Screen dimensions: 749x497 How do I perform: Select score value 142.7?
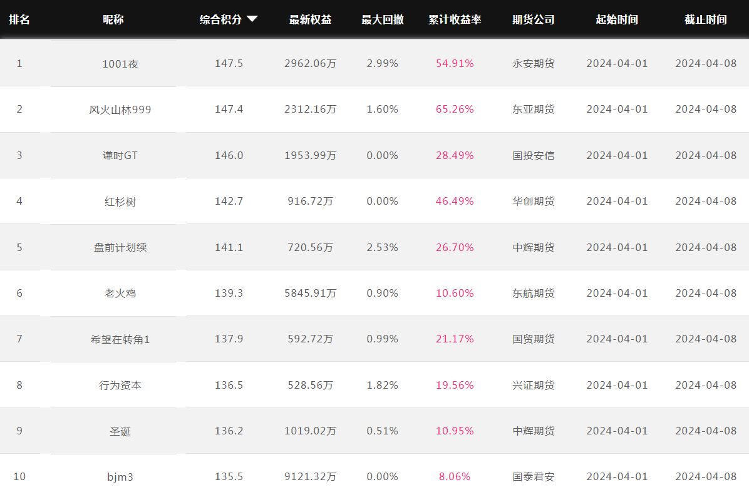point(229,202)
